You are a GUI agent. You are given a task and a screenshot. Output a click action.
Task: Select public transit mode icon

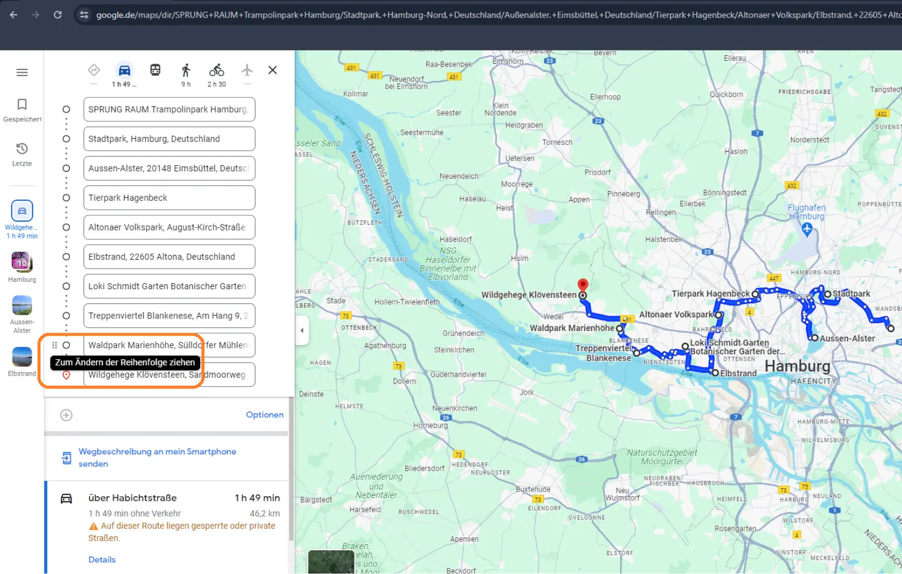[x=155, y=70]
